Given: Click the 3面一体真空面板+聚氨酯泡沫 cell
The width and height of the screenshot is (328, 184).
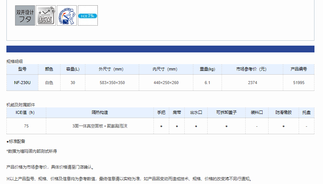Looking at the screenshot, I should [100, 126].
